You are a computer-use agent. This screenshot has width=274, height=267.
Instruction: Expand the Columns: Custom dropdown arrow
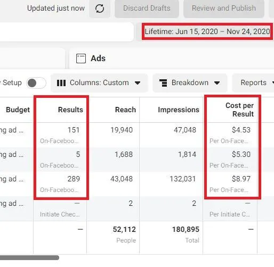pos(138,83)
